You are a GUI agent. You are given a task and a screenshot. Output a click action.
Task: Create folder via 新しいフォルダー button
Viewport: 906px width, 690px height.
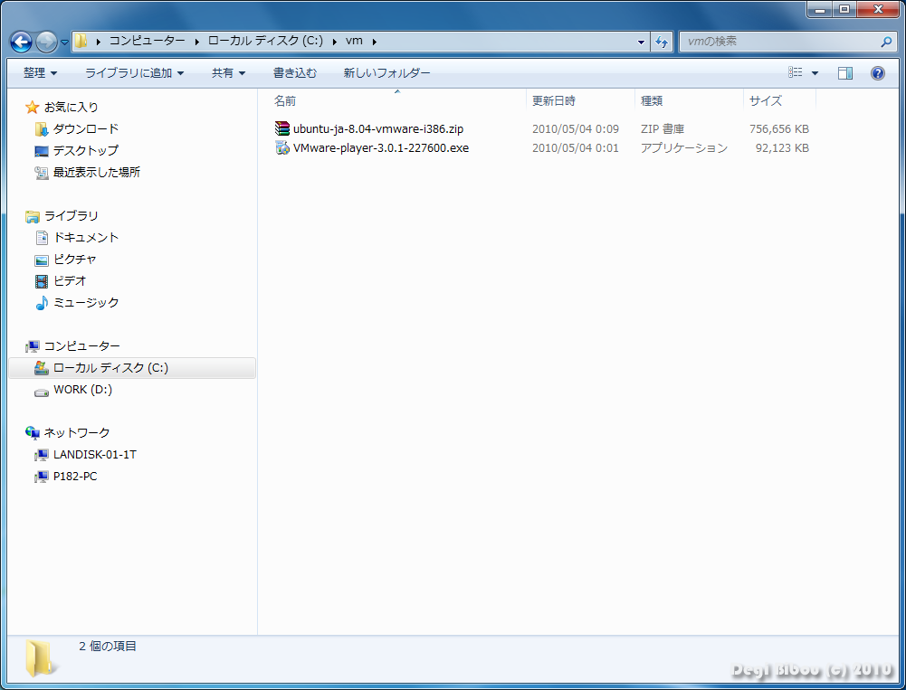(x=386, y=73)
